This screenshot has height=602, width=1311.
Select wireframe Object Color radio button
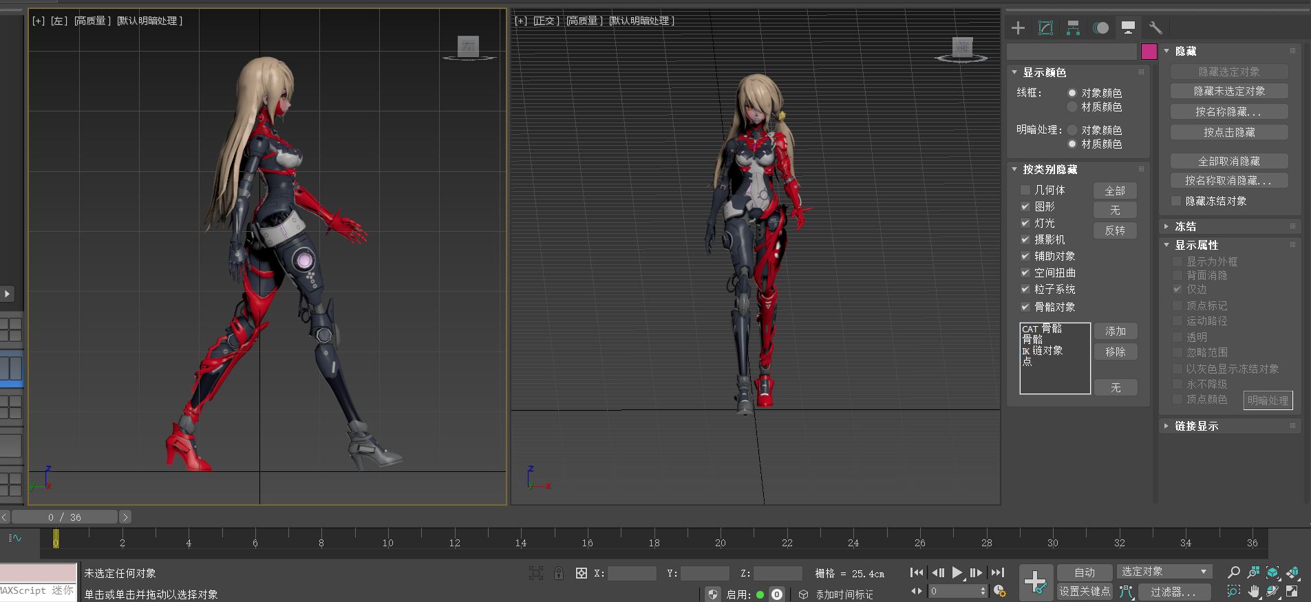coord(1072,93)
